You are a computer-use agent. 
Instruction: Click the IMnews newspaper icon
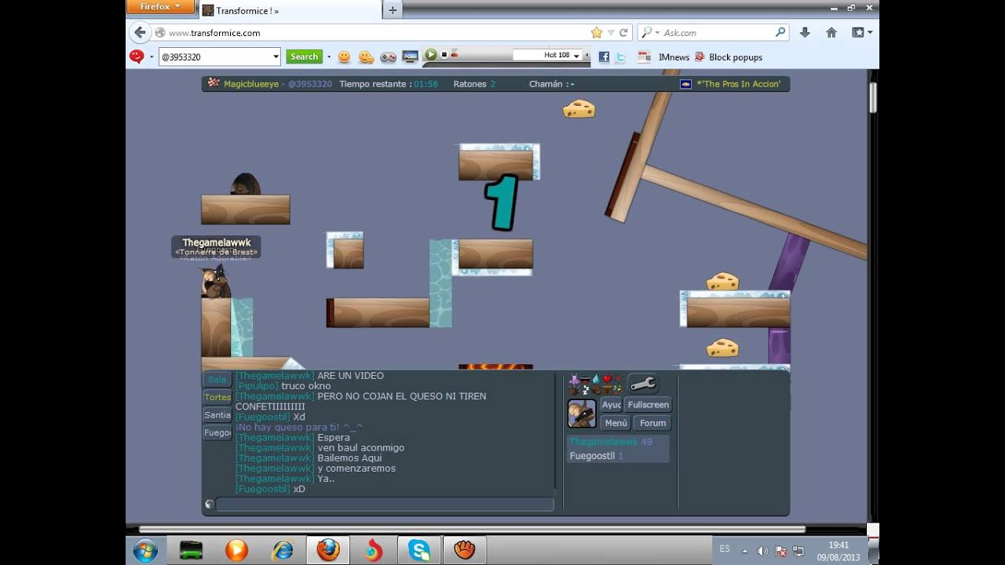644,56
